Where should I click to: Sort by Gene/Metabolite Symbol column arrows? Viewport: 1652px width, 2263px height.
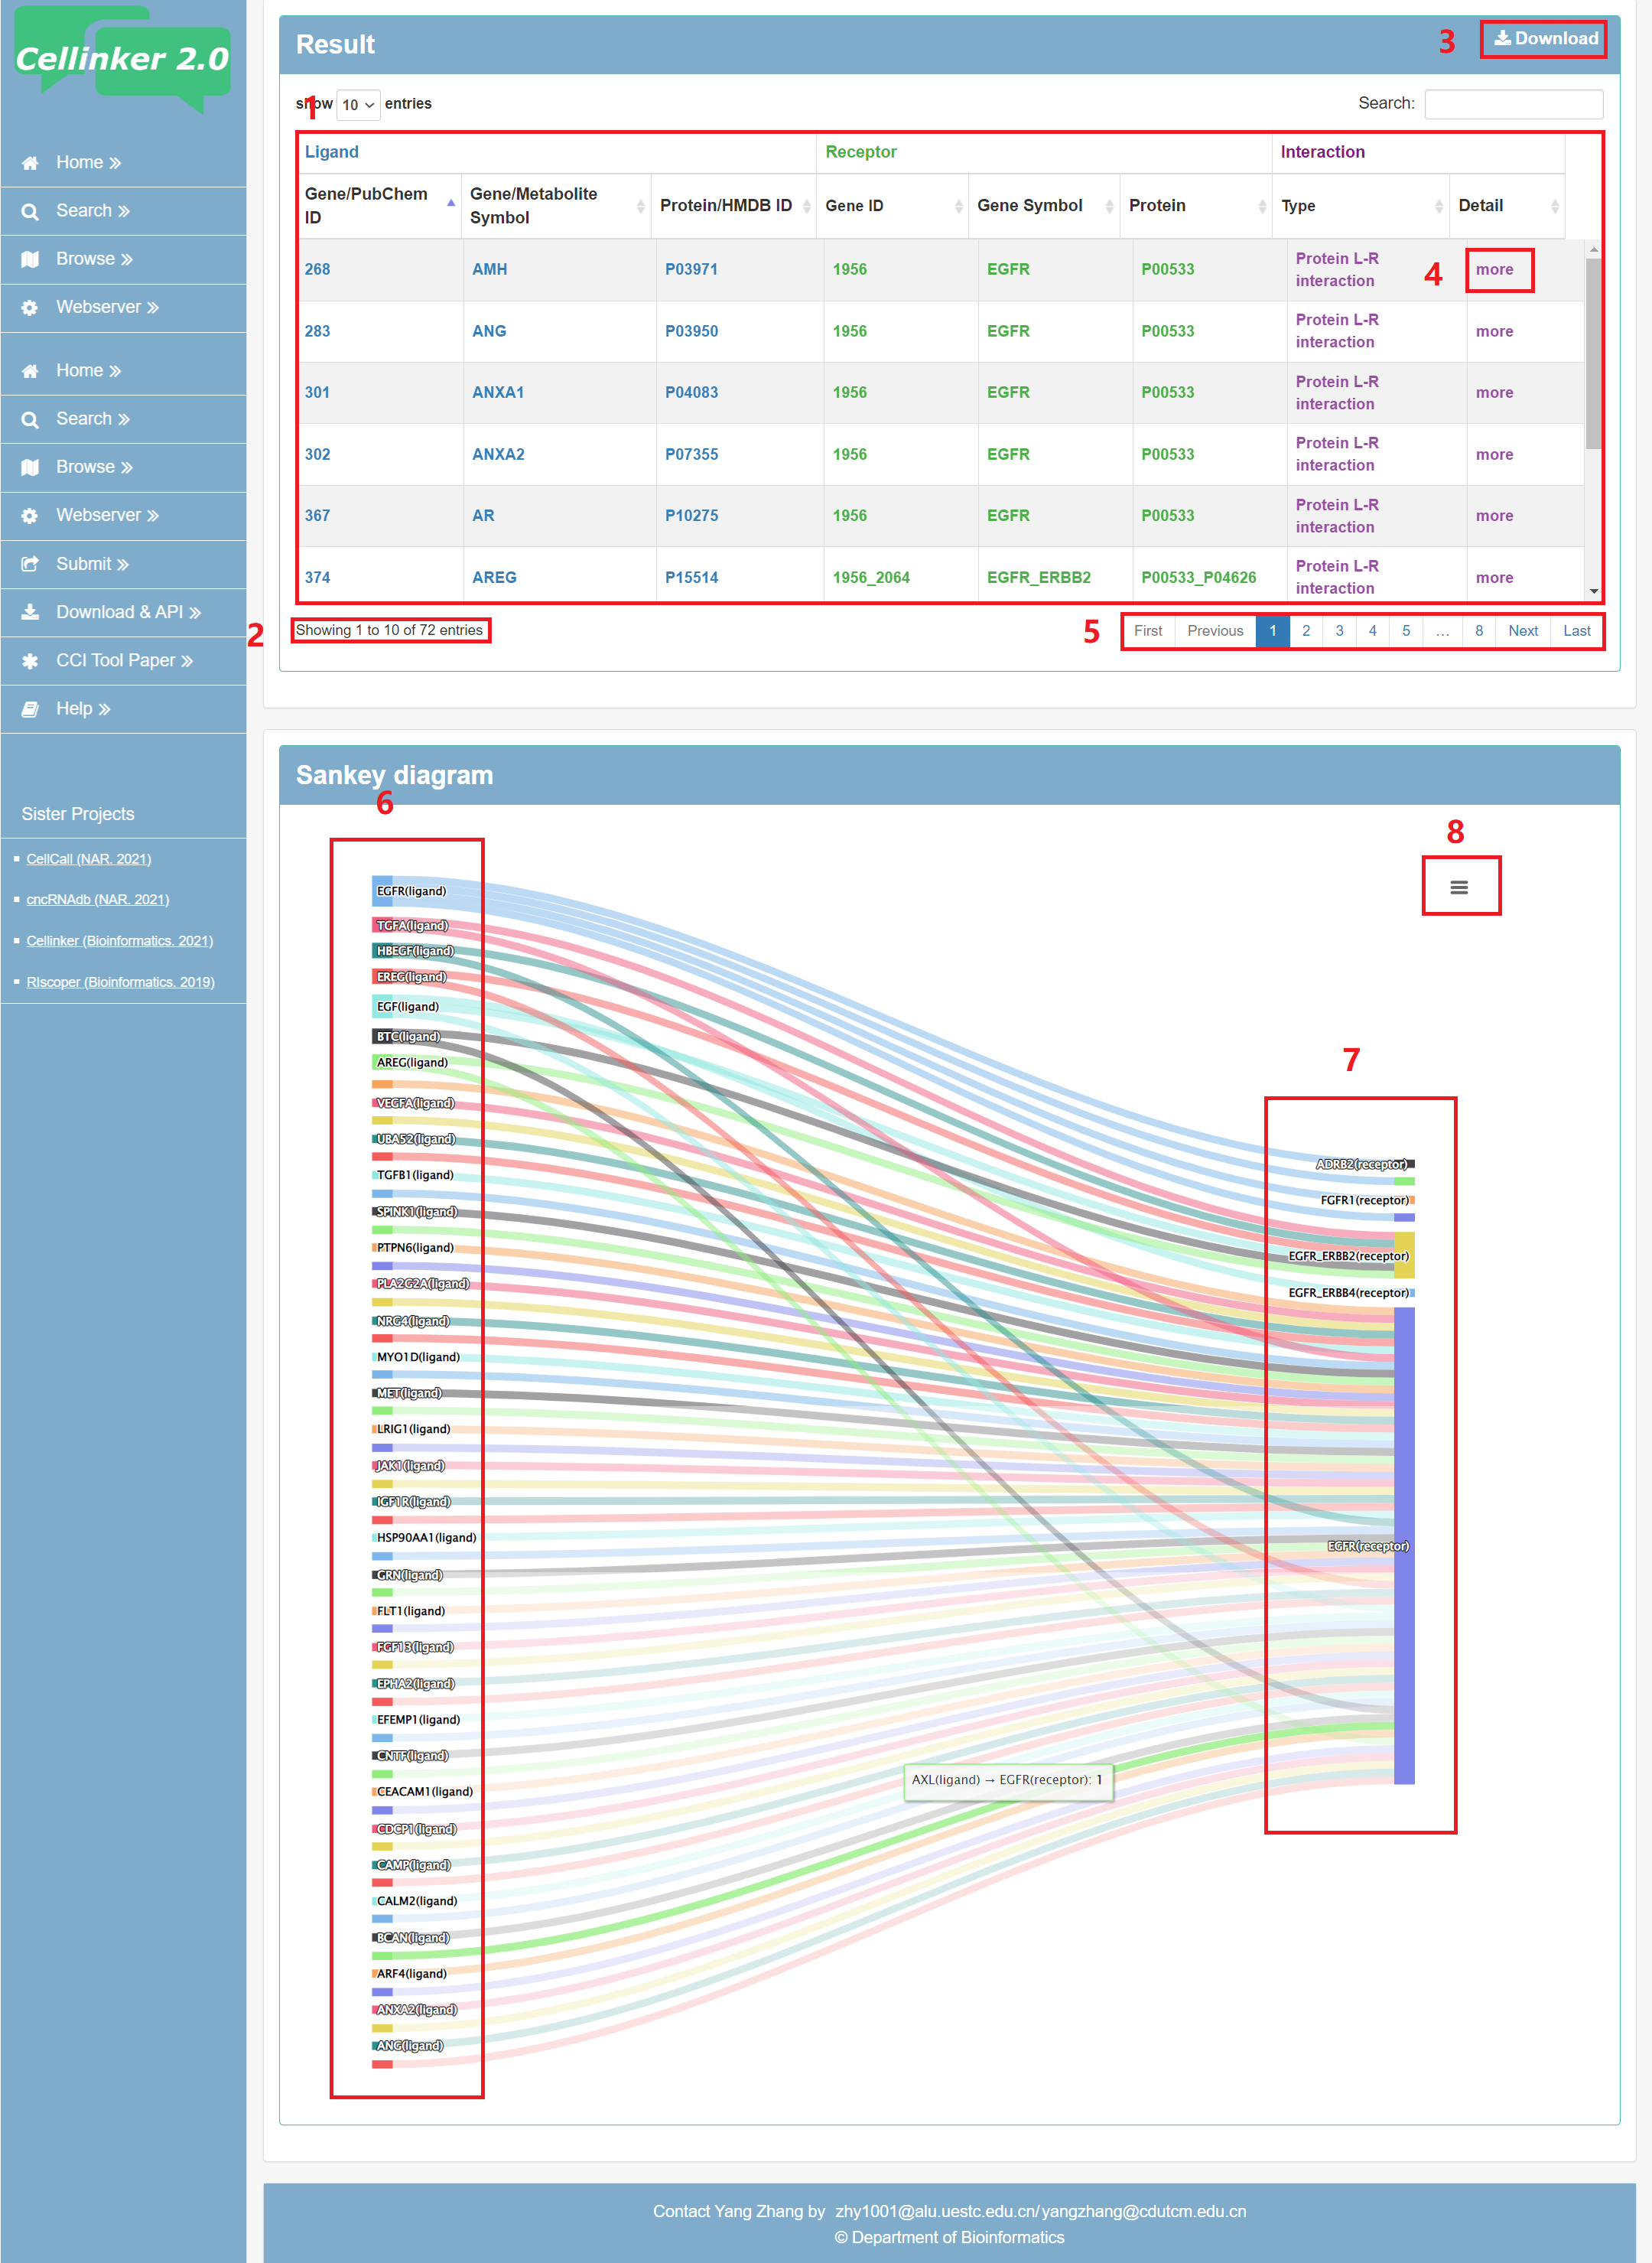641,206
